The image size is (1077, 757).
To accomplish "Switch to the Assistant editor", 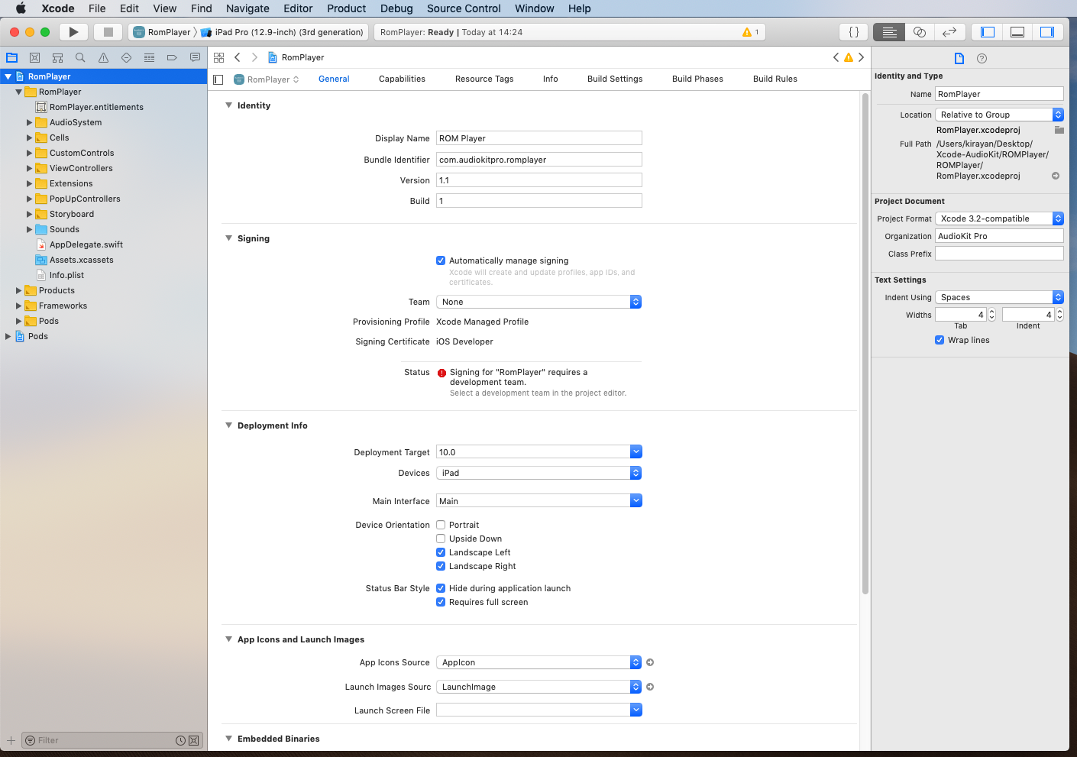I will (x=919, y=32).
